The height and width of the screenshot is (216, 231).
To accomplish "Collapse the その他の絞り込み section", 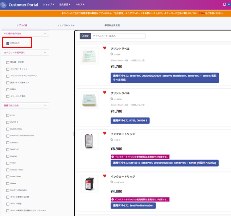I will point(45,33).
